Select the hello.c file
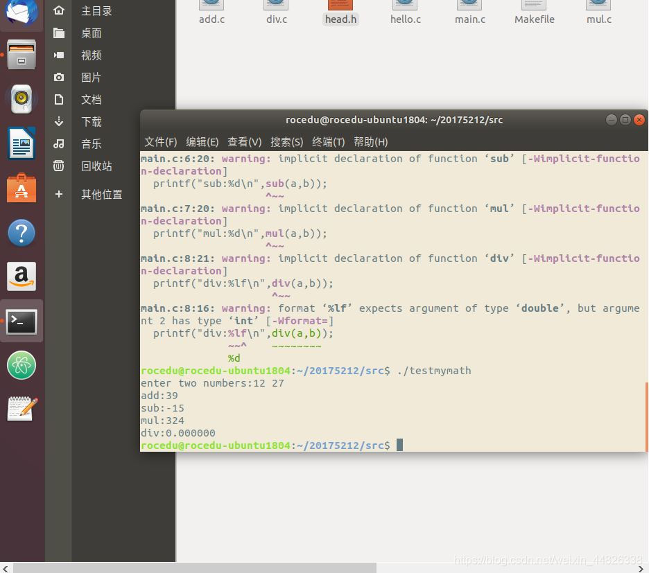 (405, 12)
